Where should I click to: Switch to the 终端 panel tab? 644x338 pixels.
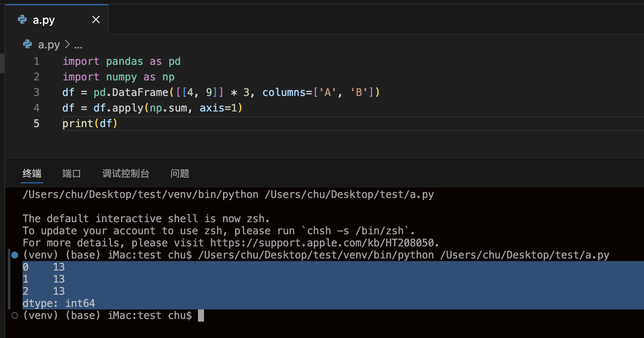coord(32,174)
